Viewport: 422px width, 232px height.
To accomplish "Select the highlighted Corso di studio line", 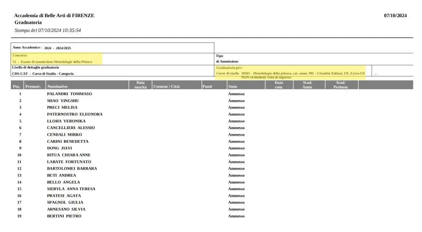I will click(x=290, y=73).
